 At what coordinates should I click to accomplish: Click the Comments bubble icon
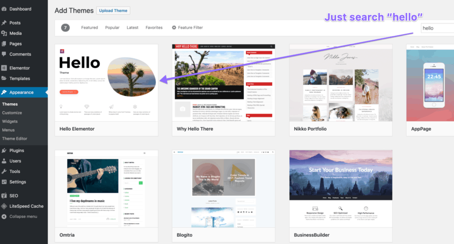4,54
